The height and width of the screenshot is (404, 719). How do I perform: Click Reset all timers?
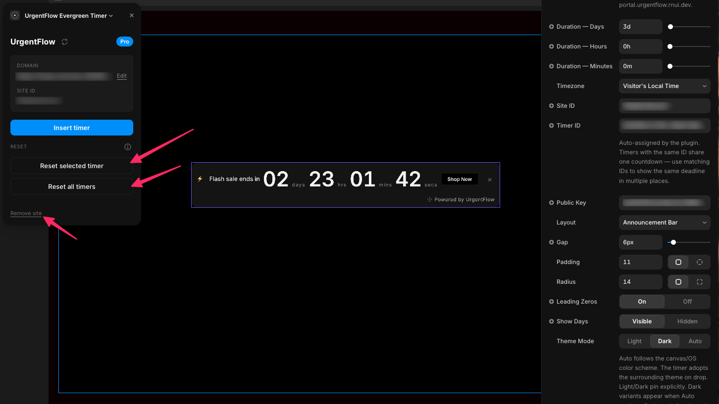72,186
